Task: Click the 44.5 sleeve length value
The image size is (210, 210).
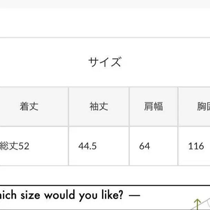Action: (87, 146)
